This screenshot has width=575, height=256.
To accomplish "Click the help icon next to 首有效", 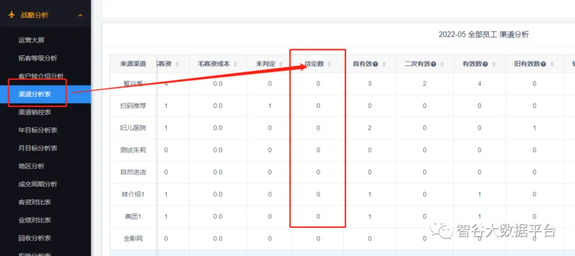I will tap(375, 64).
